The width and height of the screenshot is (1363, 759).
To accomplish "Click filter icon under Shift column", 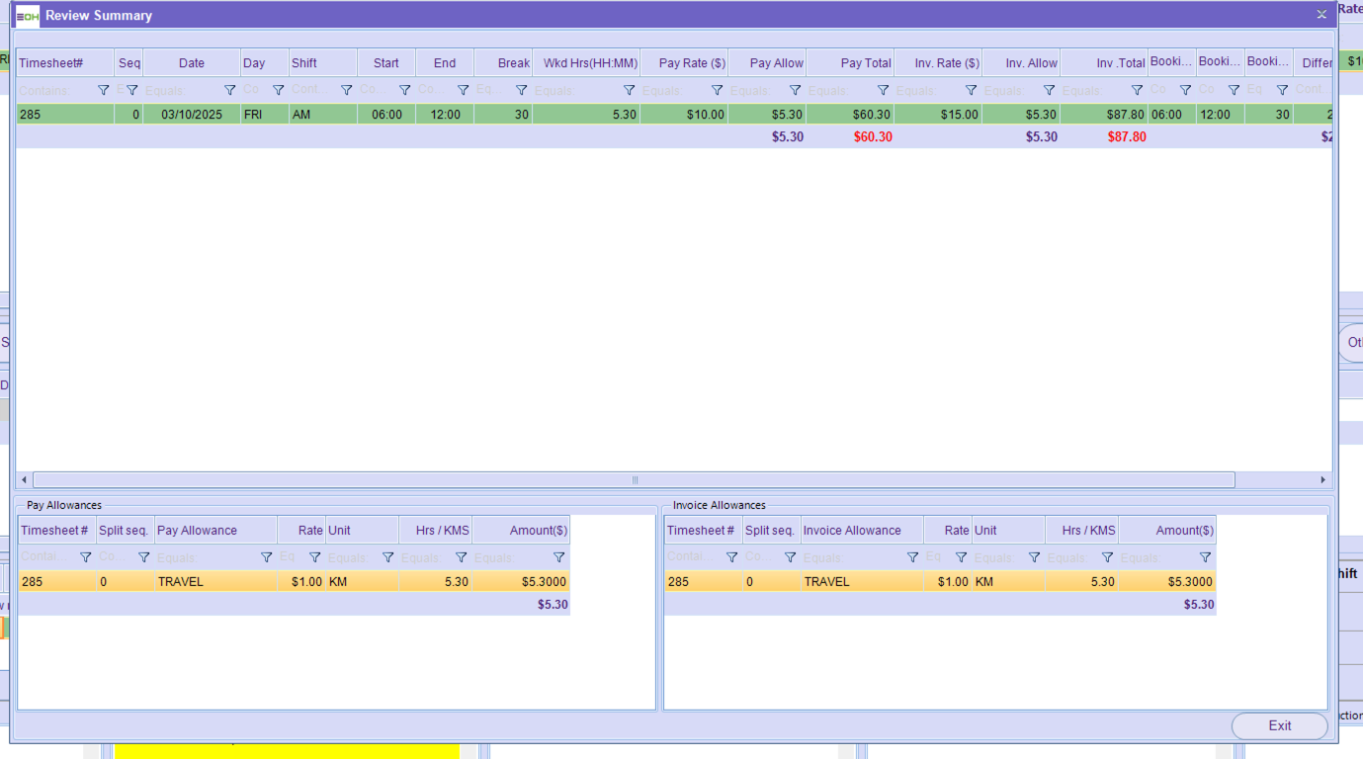I will 347,90.
